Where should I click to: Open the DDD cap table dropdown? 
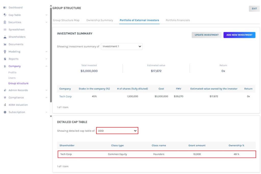117,131
